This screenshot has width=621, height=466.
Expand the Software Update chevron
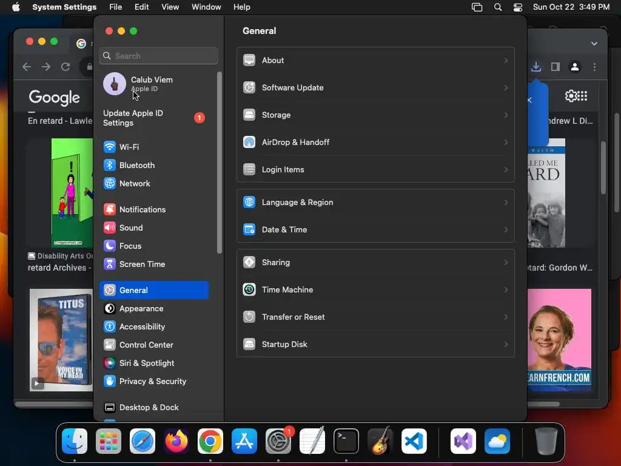(x=506, y=87)
